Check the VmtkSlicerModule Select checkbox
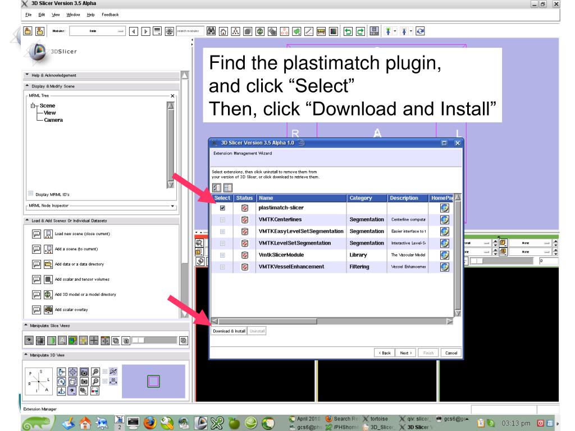 pyautogui.click(x=222, y=255)
